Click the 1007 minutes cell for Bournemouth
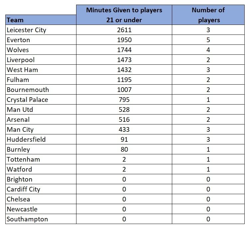The image size is (249, 227). [124, 90]
